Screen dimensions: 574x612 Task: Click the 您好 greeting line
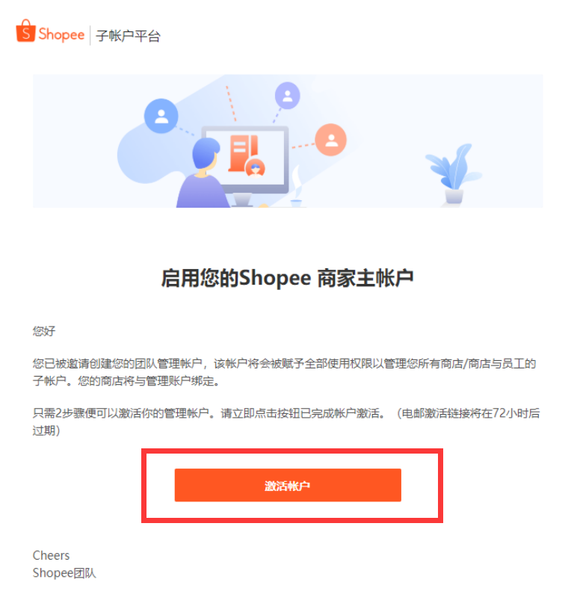point(44,331)
